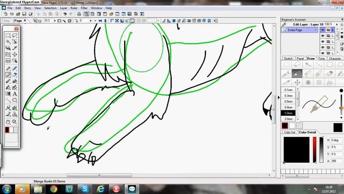Click the large black color square in Color Detail
The height and width of the screenshot is (194, 344).
pos(296,150)
